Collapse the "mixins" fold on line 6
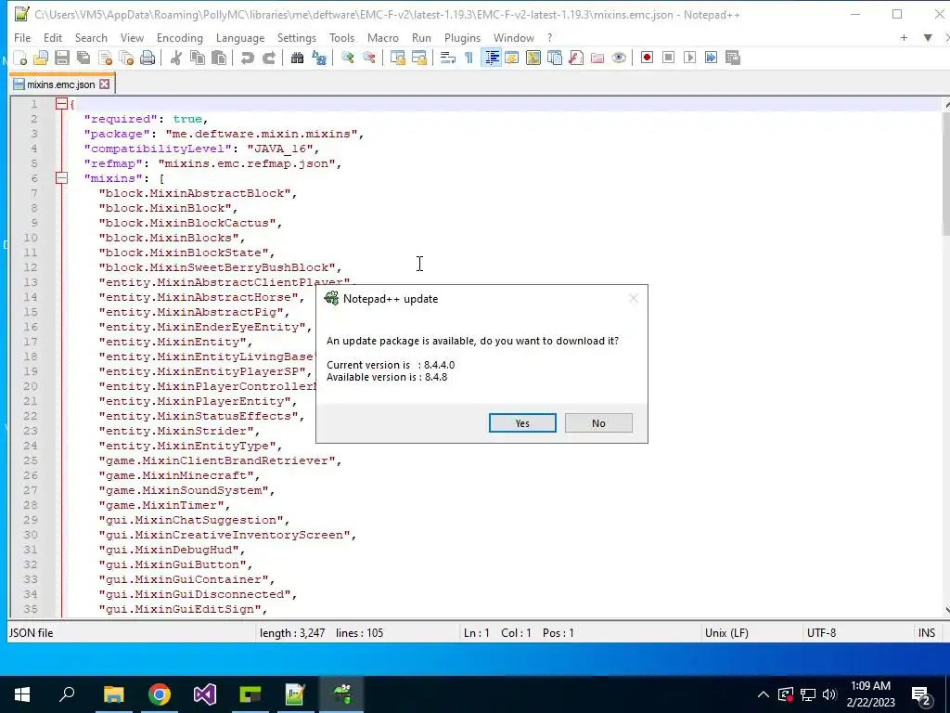 click(61, 178)
